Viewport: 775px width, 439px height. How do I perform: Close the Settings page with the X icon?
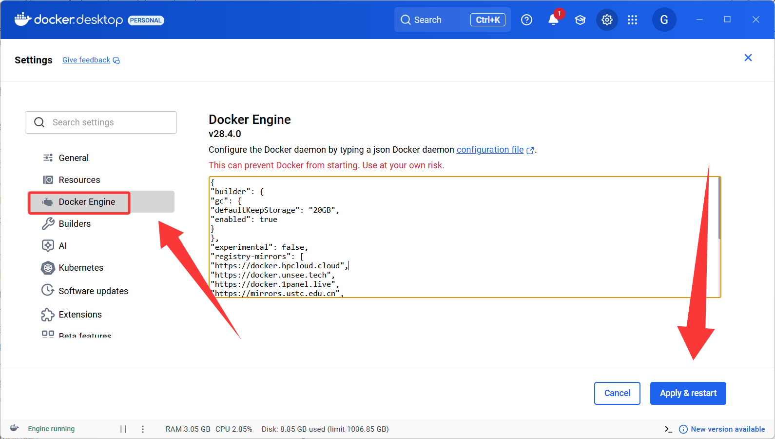pyautogui.click(x=748, y=58)
